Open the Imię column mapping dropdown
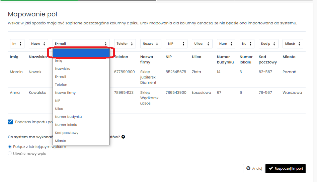This screenshot has width=317, height=182. pos(17,44)
